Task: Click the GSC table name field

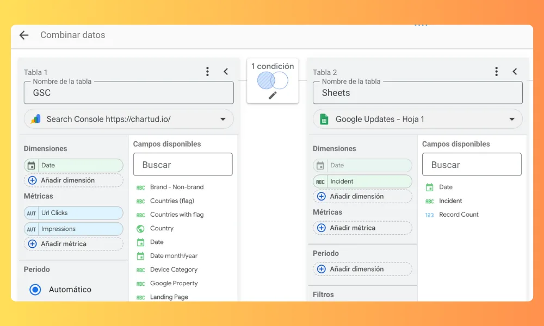Action: point(128,93)
